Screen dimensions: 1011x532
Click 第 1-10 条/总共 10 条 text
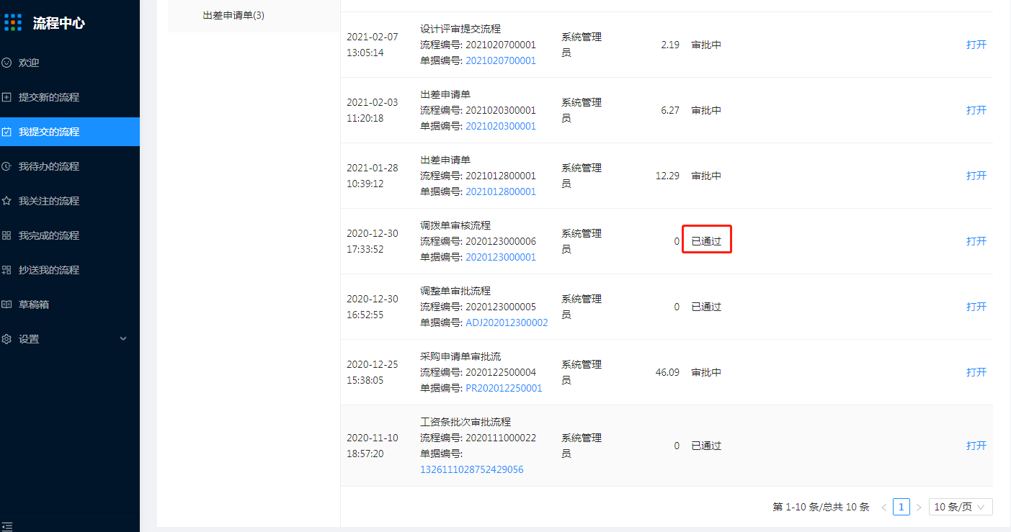pos(821,507)
